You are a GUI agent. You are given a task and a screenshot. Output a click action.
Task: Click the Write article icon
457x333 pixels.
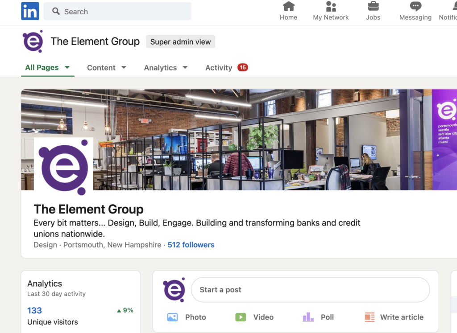pos(370,317)
